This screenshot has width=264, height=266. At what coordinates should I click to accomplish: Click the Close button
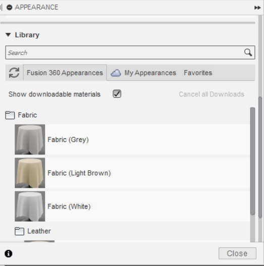237,253
